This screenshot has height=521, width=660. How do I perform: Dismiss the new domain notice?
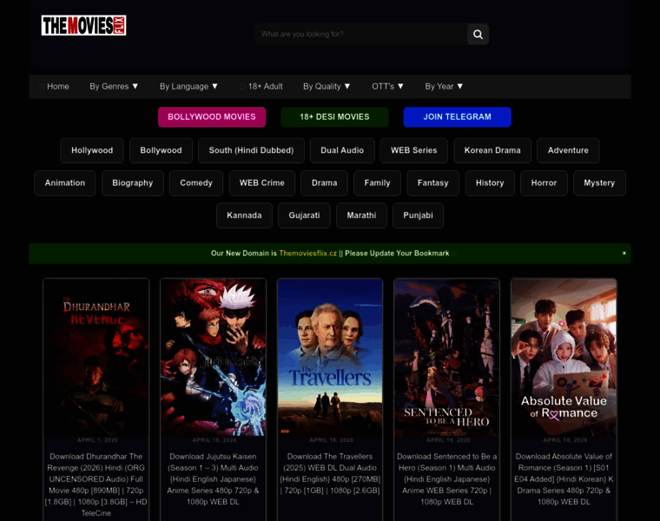624,254
